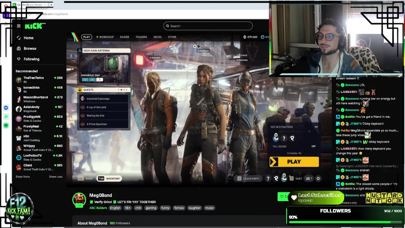
Task: Click the English language tag
Action: (x=115, y=208)
